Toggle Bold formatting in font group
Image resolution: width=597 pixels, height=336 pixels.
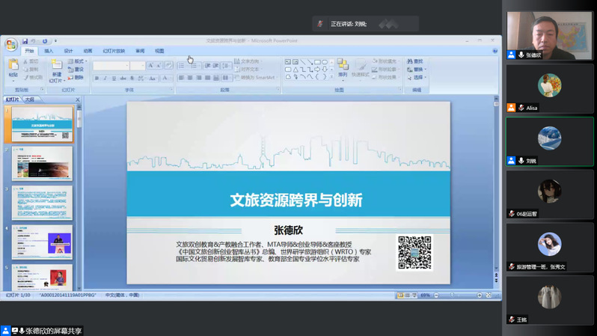pyautogui.click(x=97, y=78)
